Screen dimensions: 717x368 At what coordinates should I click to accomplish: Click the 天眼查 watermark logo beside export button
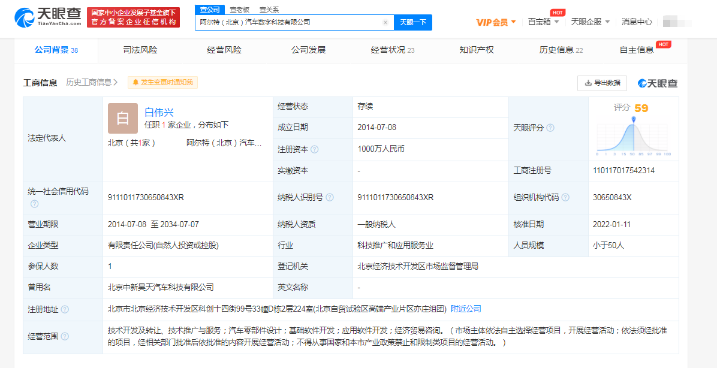tap(658, 83)
